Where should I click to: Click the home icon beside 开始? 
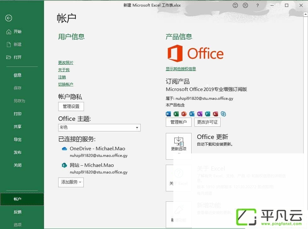tap(8, 32)
